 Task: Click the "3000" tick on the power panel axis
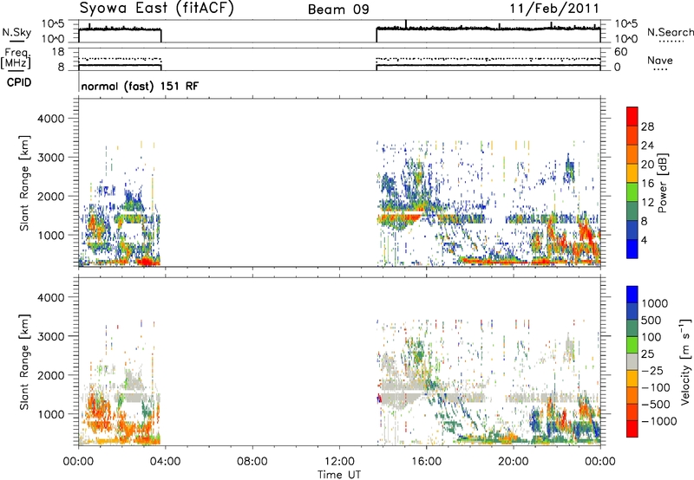(51, 158)
